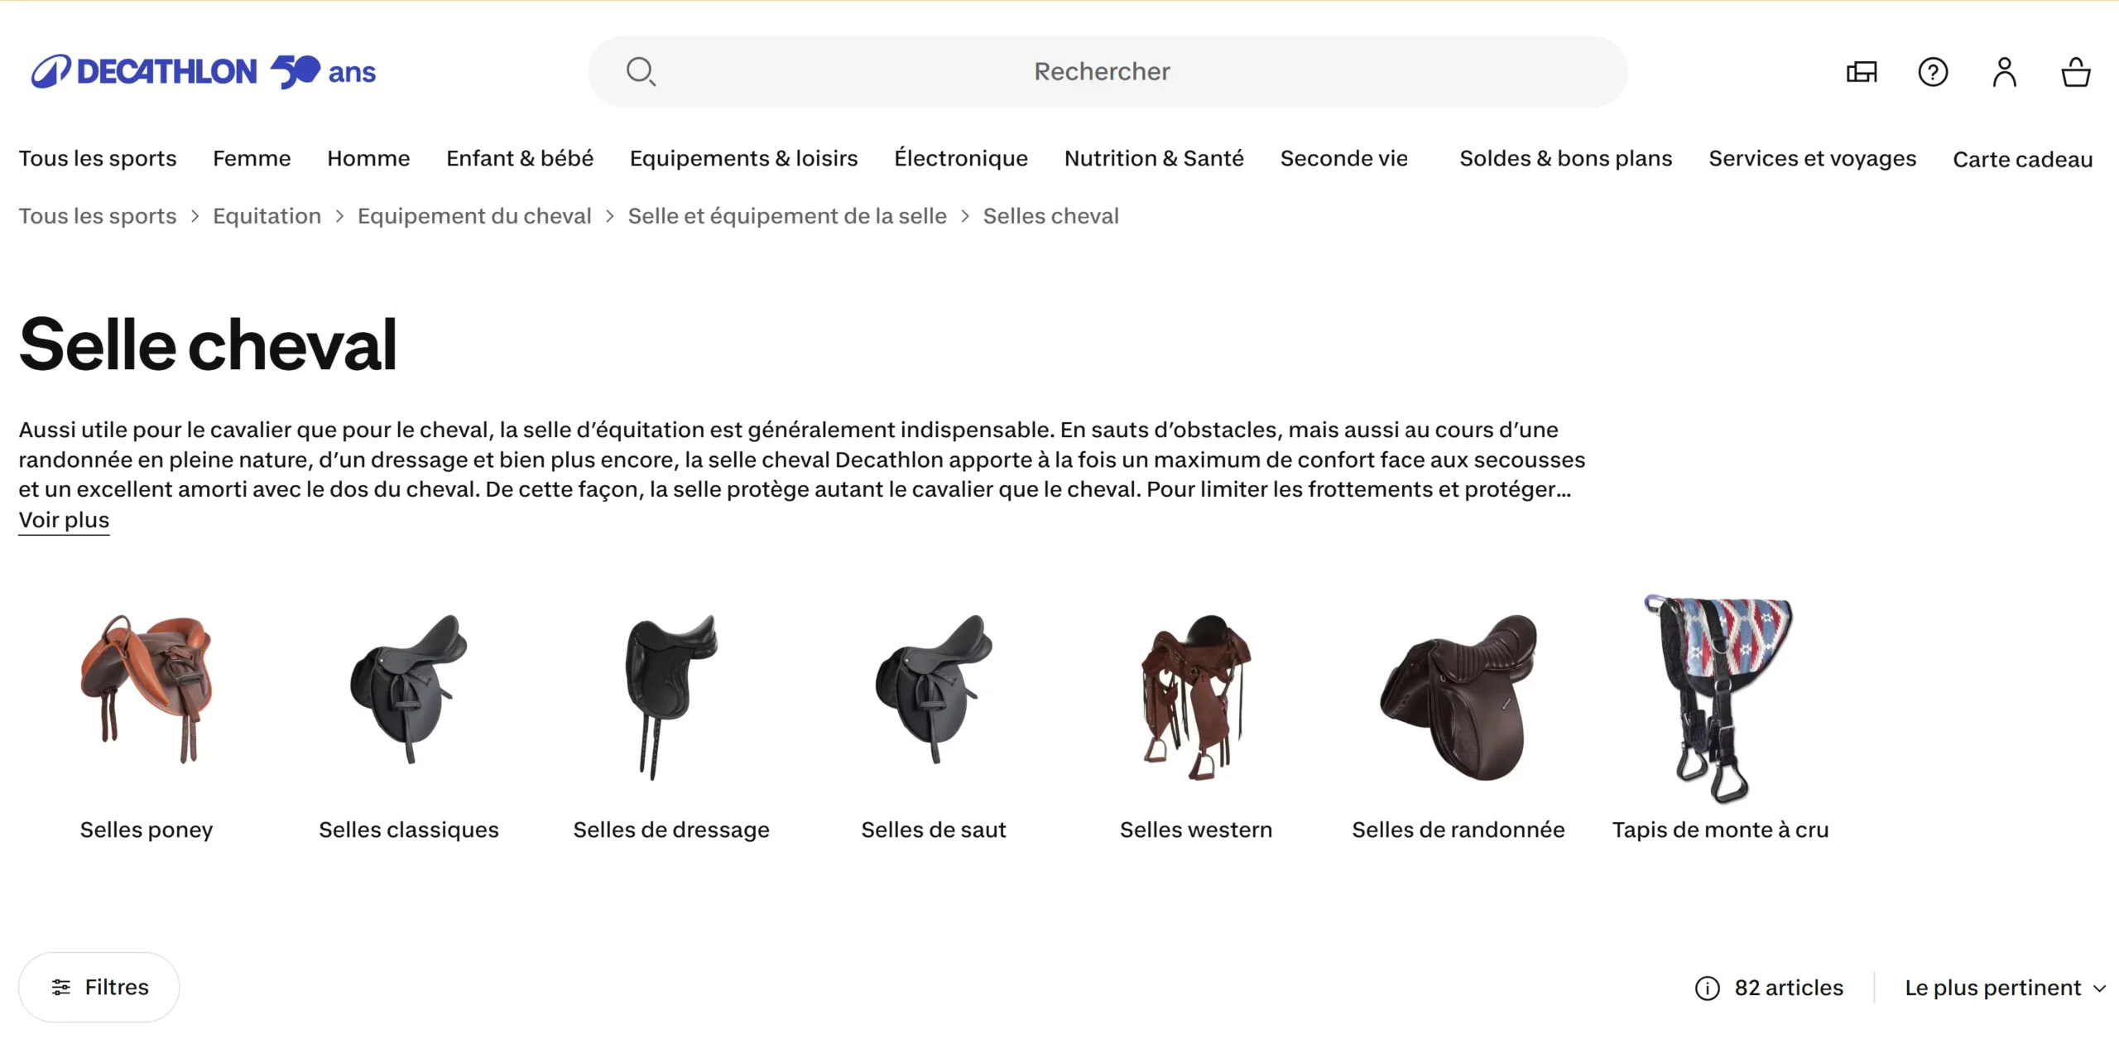Click the Selles cheval breadcrumb
The height and width of the screenshot is (1039, 2119).
pos(1050,216)
